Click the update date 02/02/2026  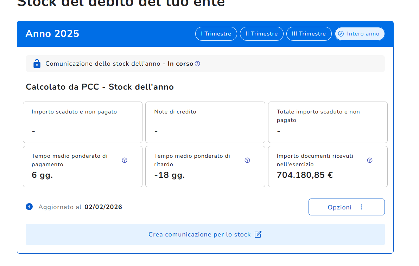(x=103, y=207)
